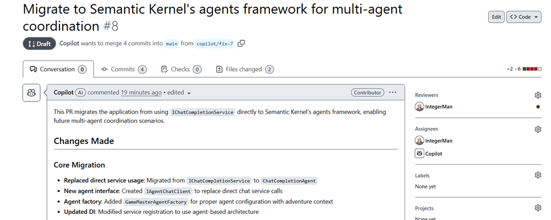The height and width of the screenshot is (220, 551).
Task: Click the Copilot avatar beside the comment
Action: tap(31, 93)
